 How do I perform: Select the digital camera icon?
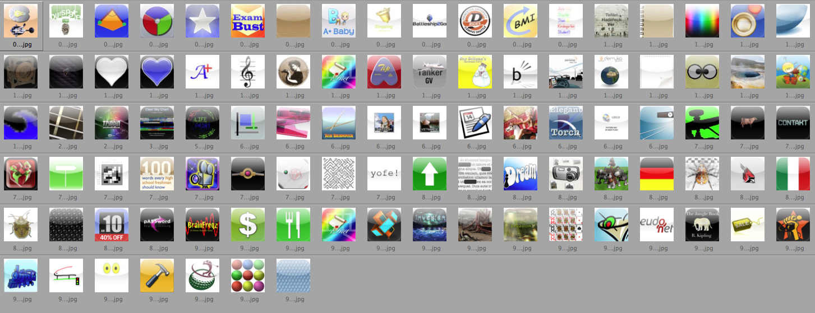tap(566, 174)
